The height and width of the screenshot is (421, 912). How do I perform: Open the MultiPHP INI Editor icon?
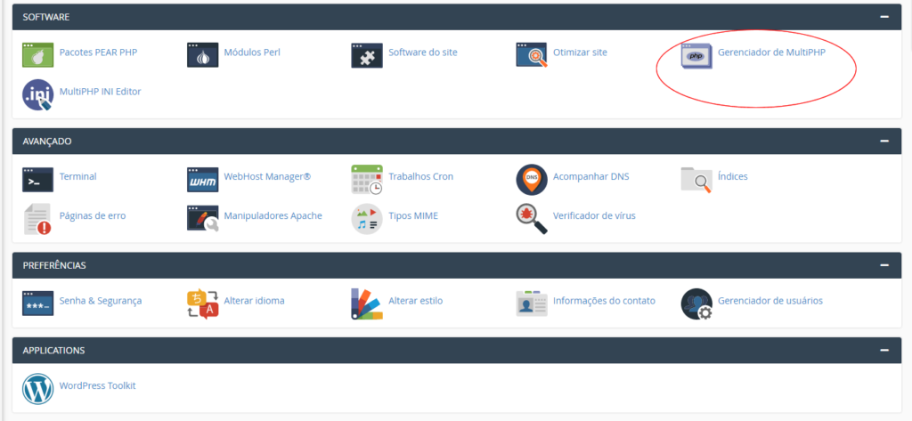37,93
